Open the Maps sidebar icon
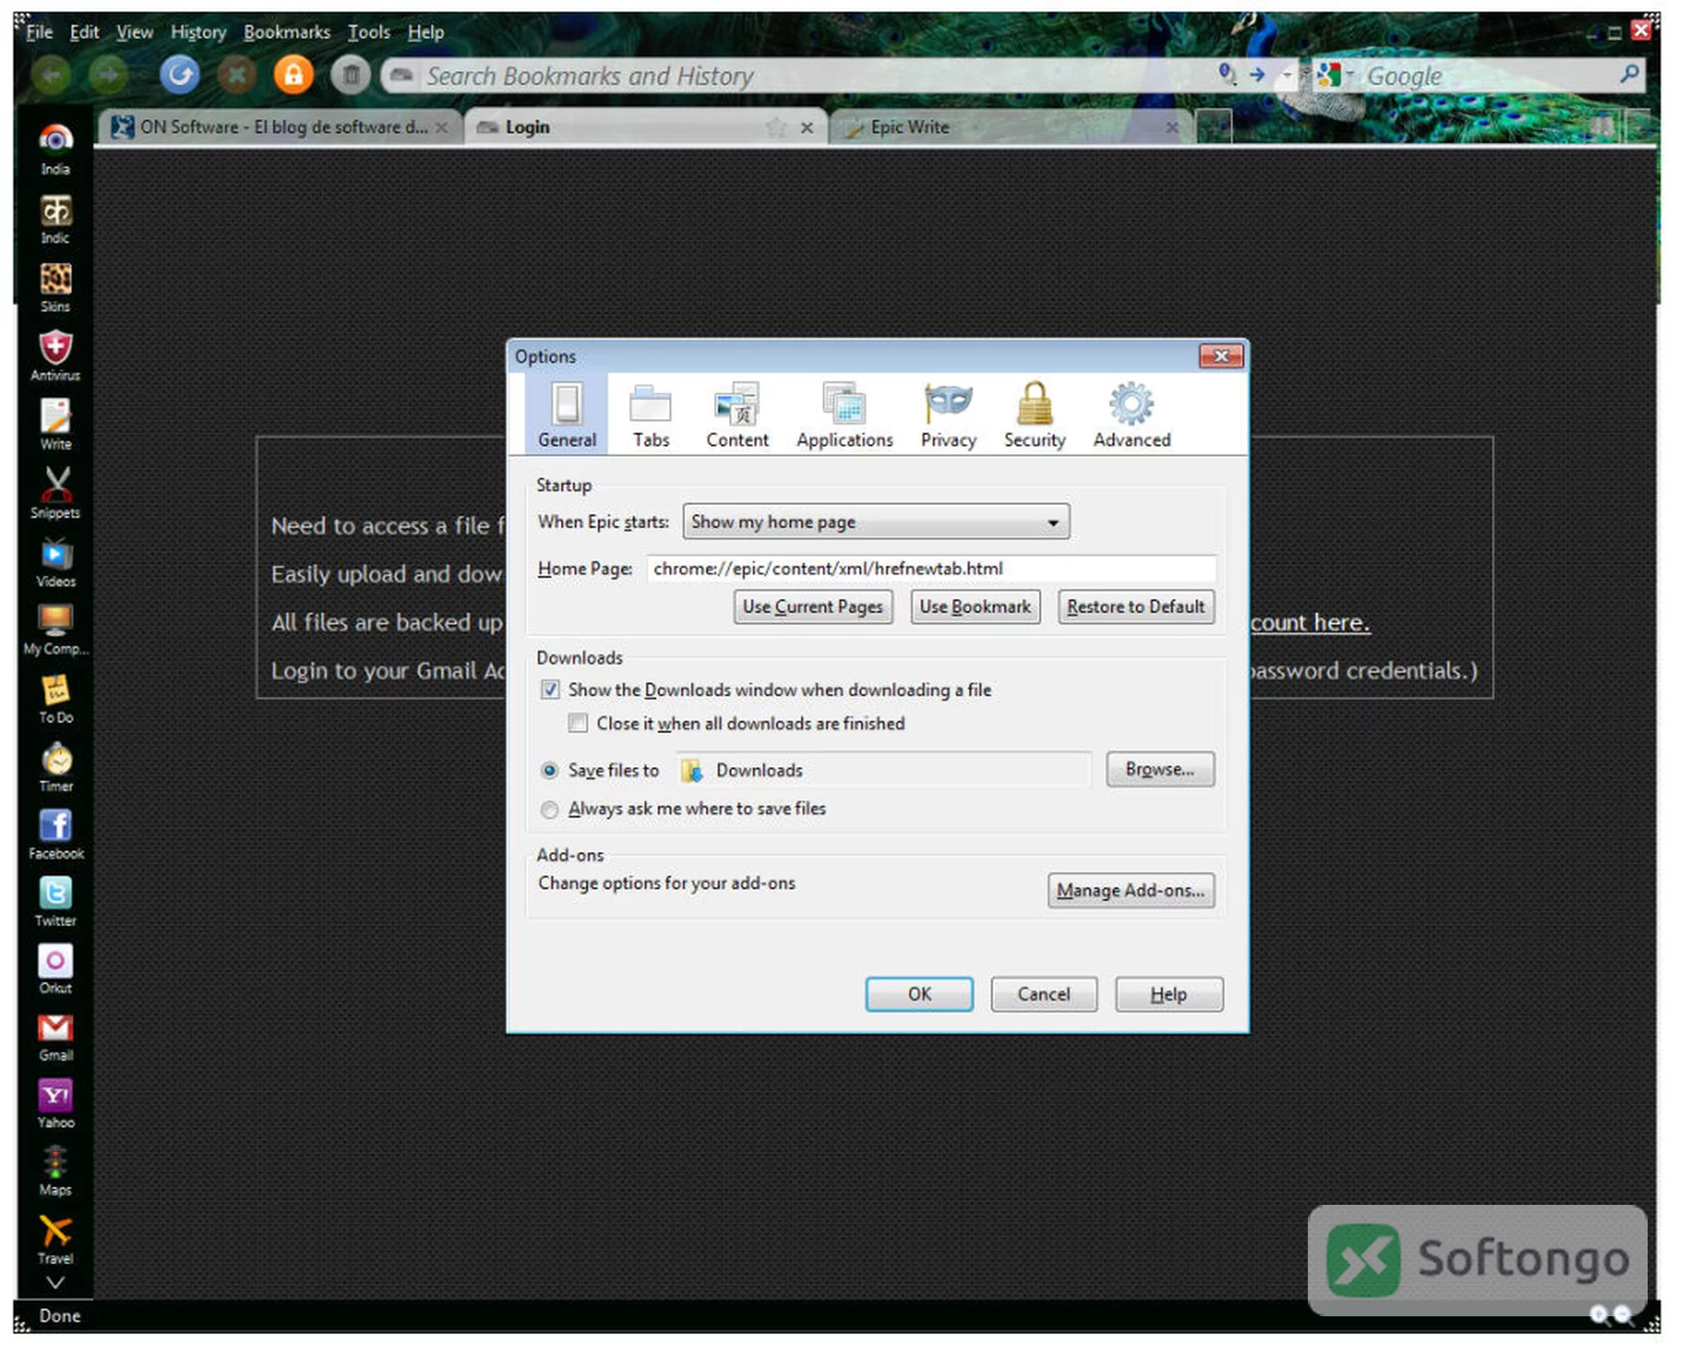Viewport: 1699px width, 1357px height. click(x=55, y=1171)
